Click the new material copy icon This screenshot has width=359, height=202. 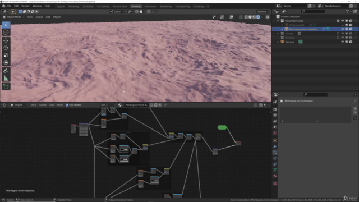pos(155,105)
